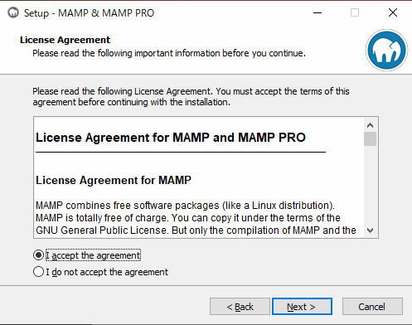Click the "License Agreement for MAMP" subheading
This screenshot has width=412, height=325.
click(114, 180)
